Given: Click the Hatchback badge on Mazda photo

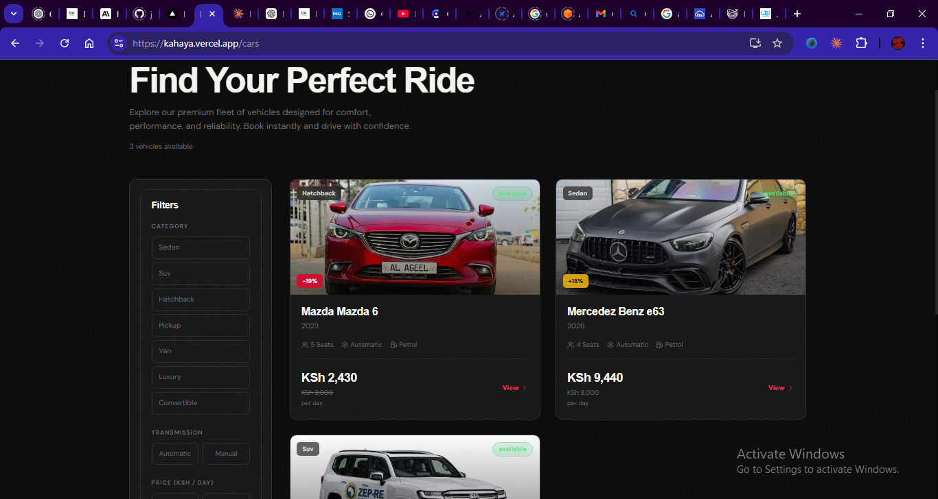Looking at the screenshot, I should (x=319, y=193).
